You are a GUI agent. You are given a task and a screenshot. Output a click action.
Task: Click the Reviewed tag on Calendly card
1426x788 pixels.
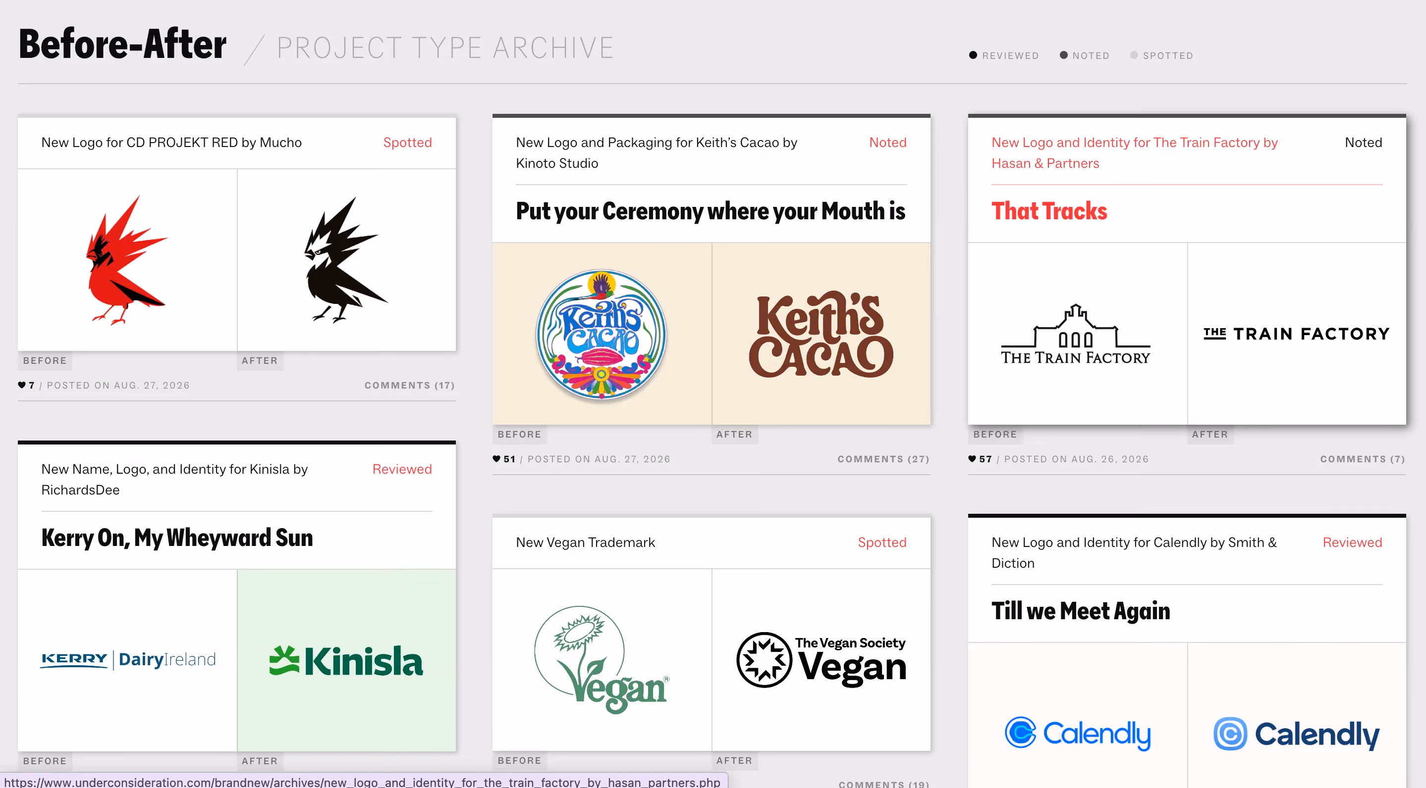(x=1352, y=542)
